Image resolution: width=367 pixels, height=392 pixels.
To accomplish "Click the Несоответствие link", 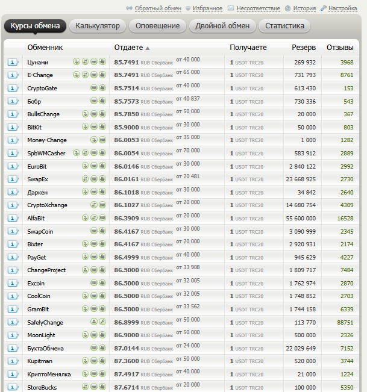I will (258, 8).
